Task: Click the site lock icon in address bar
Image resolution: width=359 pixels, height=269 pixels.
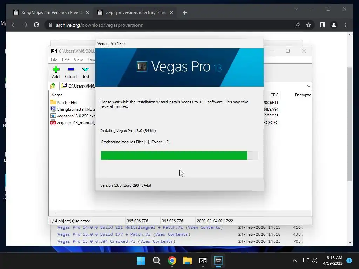Action: tap(50, 25)
